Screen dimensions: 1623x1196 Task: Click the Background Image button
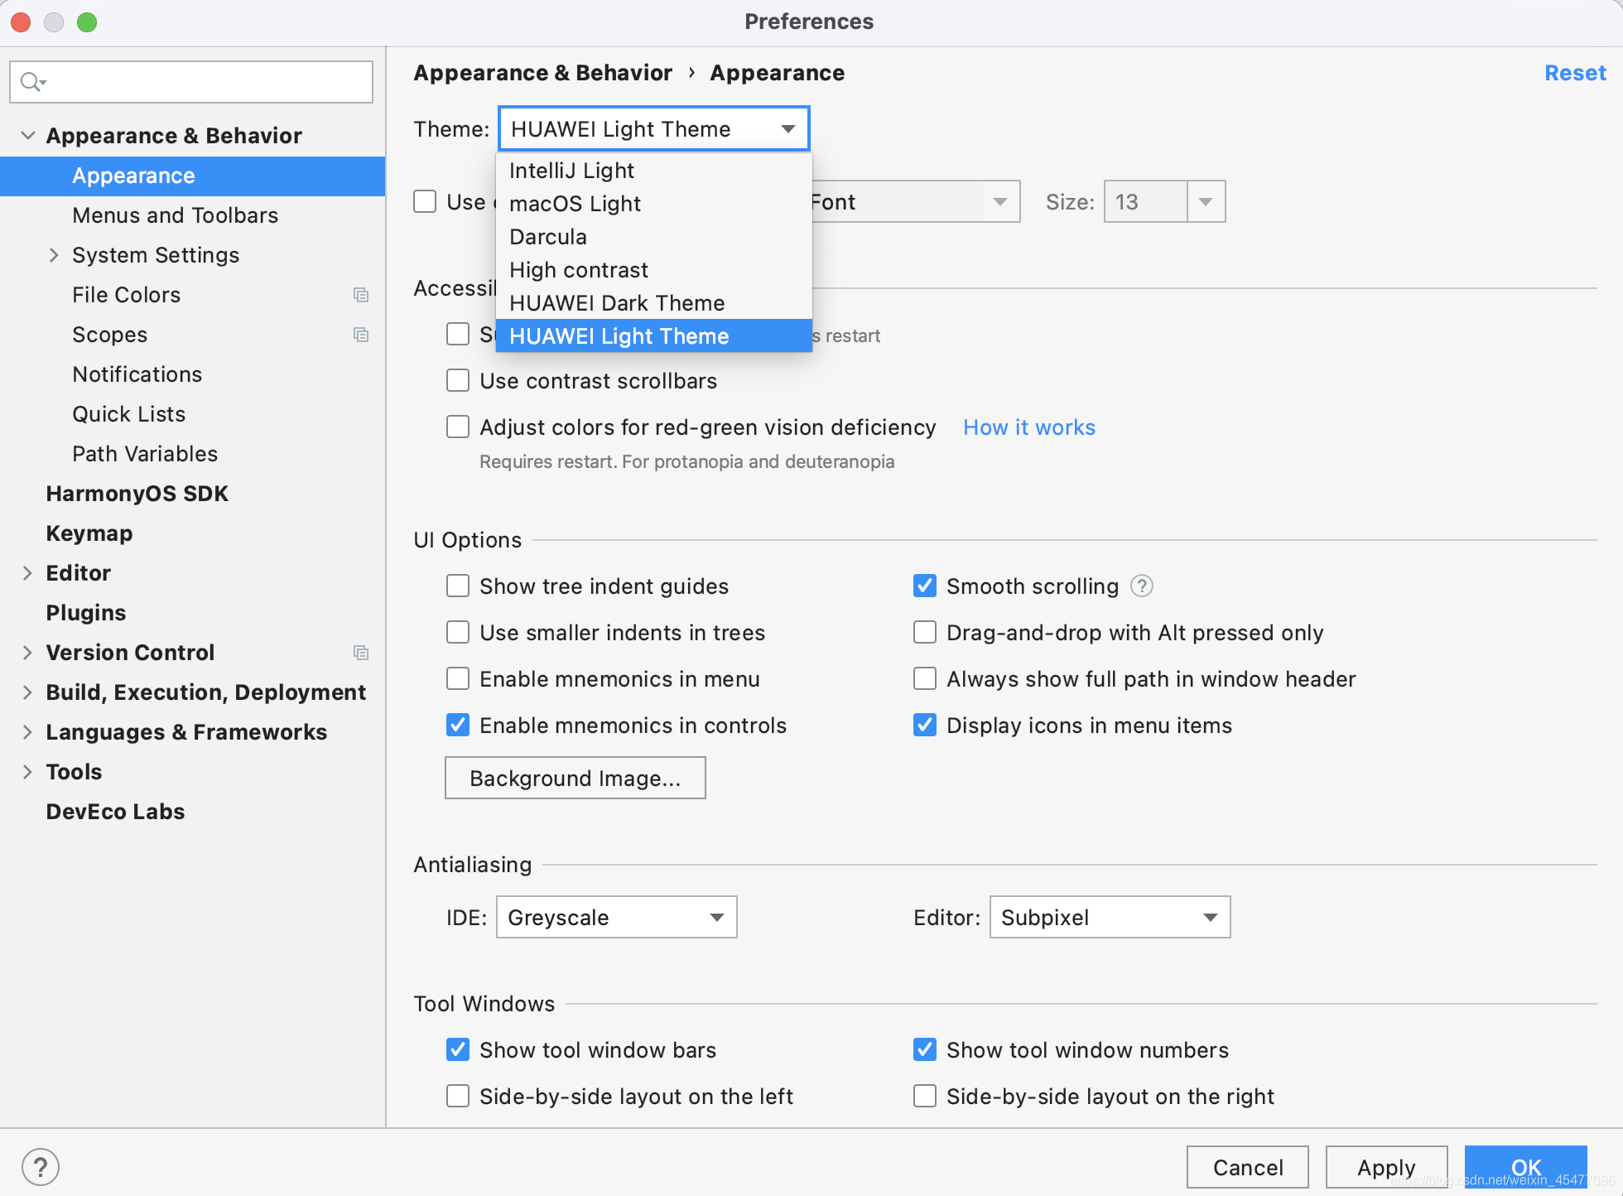point(576,778)
